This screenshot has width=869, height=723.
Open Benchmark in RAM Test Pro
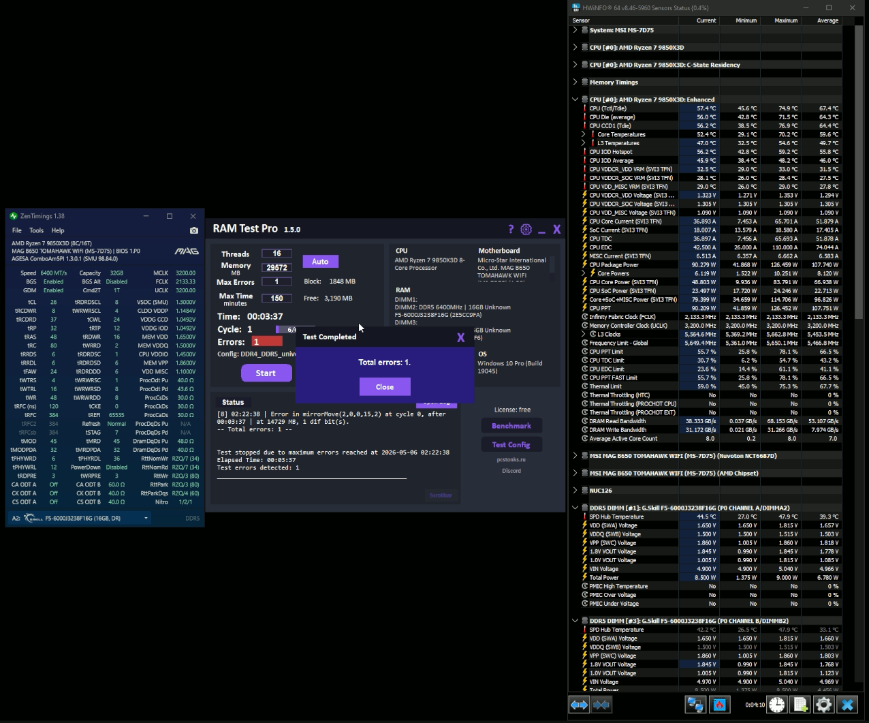(511, 426)
